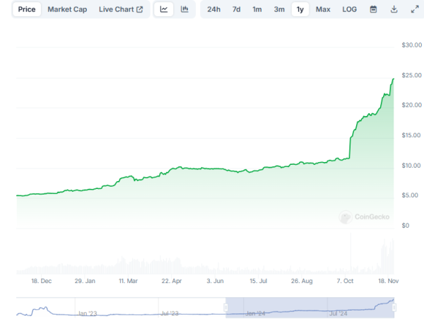This screenshot has width=424, height=324.
Task: Click the 29. Jan date label
Action: [85, 281]
